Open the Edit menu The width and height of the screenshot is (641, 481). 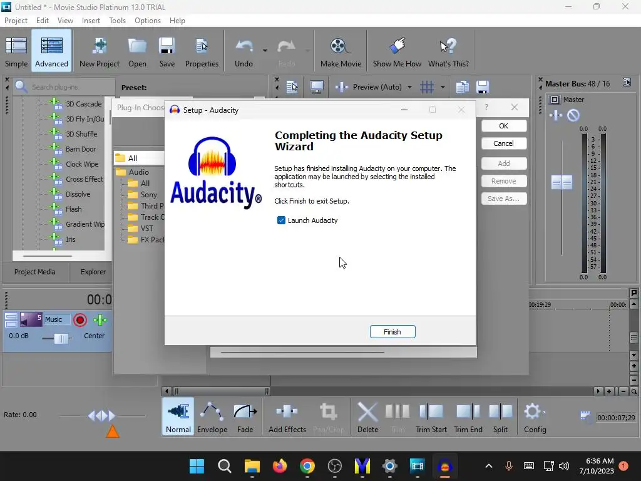pos(42,21)
